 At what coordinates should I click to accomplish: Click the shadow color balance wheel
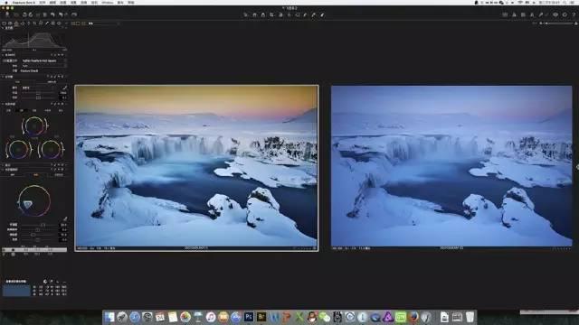pyautogui.click(x=18, y=150)
